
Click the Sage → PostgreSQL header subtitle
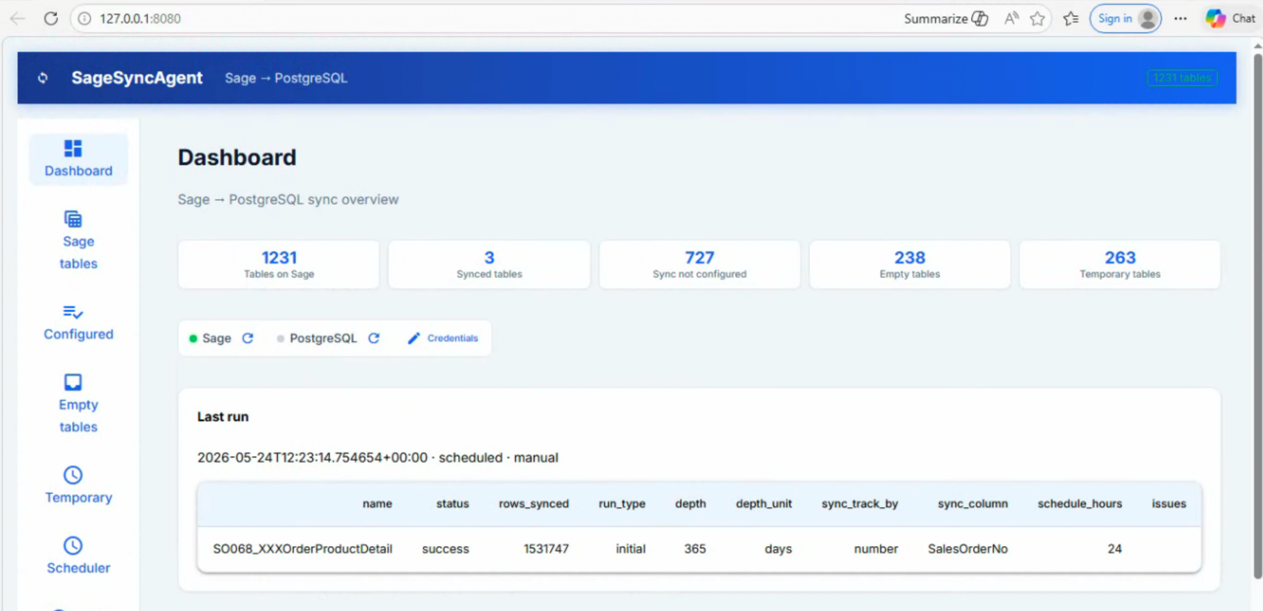(286, 78)
